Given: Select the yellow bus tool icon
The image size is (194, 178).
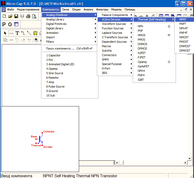Looking at the screenshot, I should pyautogui.click(x=35, y=33).
